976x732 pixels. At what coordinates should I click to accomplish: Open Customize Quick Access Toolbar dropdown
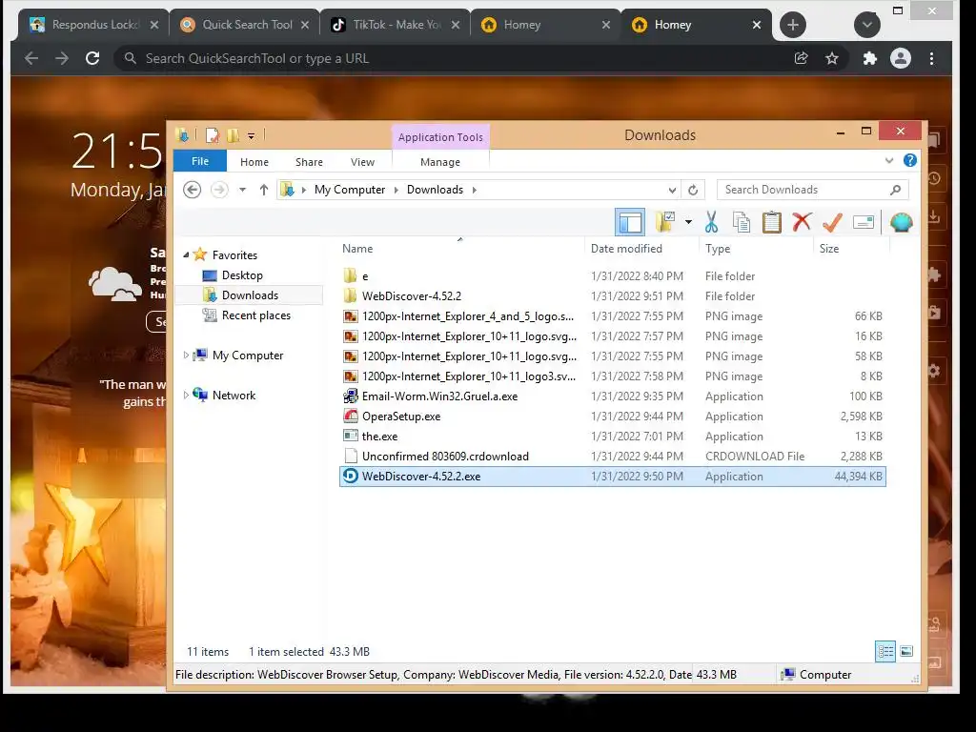click(x=251, y=135)
